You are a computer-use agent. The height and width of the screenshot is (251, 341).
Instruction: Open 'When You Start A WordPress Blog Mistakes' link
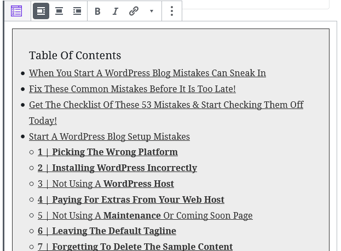click(x=147, y=73)
